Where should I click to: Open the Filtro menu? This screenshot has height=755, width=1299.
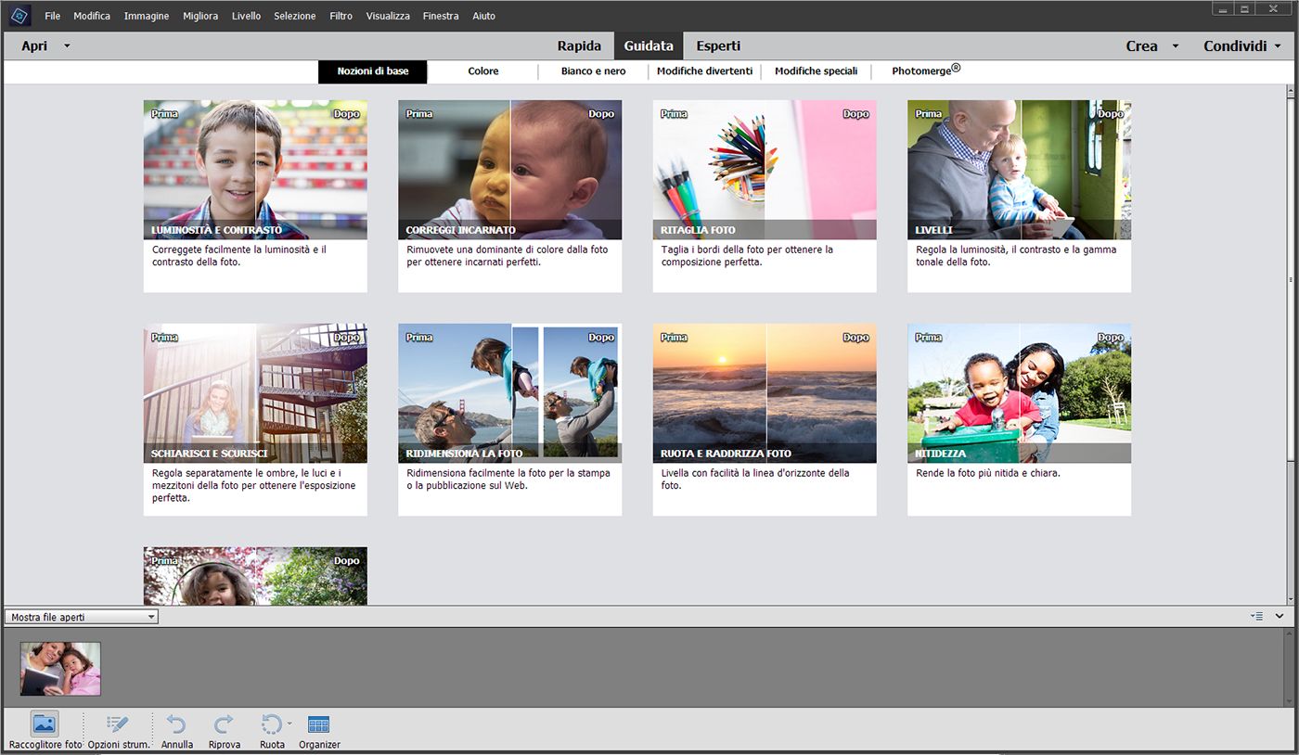[341, 16]
